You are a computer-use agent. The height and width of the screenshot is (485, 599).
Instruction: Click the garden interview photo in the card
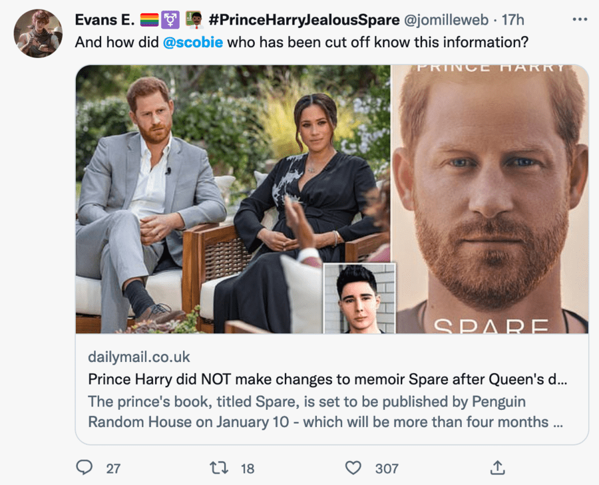click(x=200, y=166)
